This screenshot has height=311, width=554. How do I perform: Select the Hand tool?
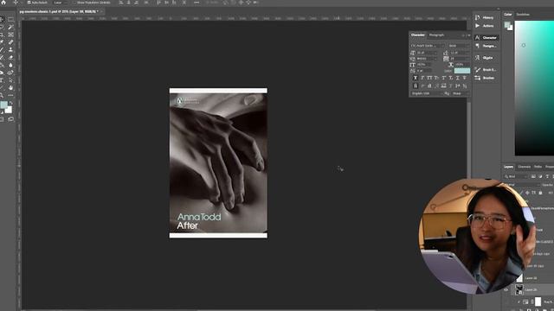click(x=10, y=88)
